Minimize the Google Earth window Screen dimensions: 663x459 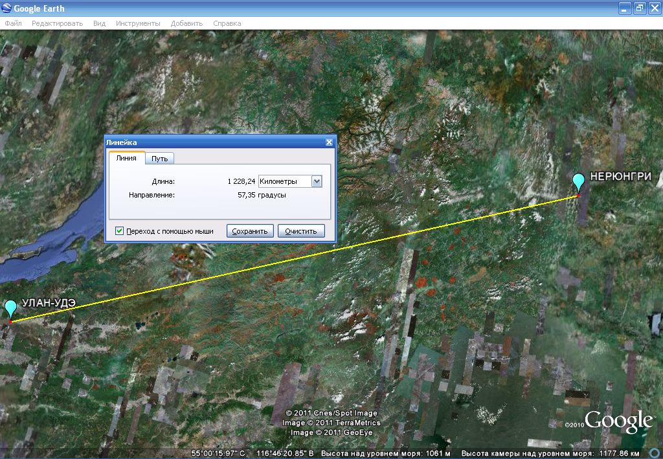[x=624, y=8]
